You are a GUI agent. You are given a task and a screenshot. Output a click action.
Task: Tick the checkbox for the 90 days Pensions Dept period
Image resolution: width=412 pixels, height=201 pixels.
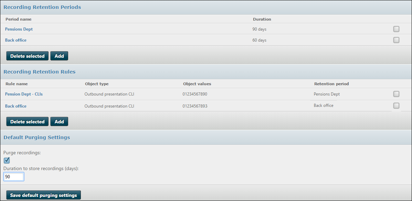(396, 29)
